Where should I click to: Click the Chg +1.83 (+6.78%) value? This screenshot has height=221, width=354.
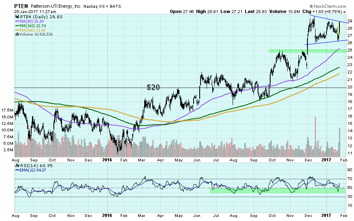[322, 11]
